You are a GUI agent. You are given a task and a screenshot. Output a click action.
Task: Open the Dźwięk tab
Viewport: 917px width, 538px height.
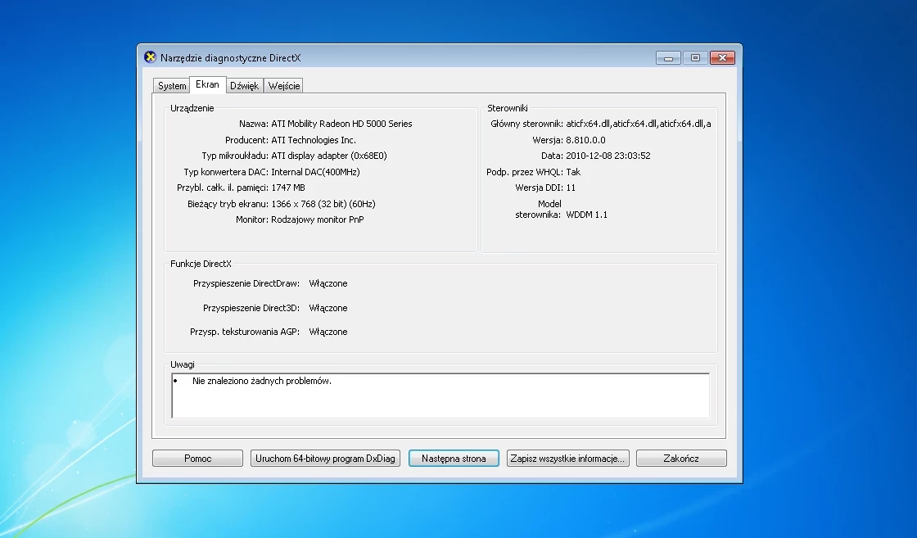tap(244, 85)
